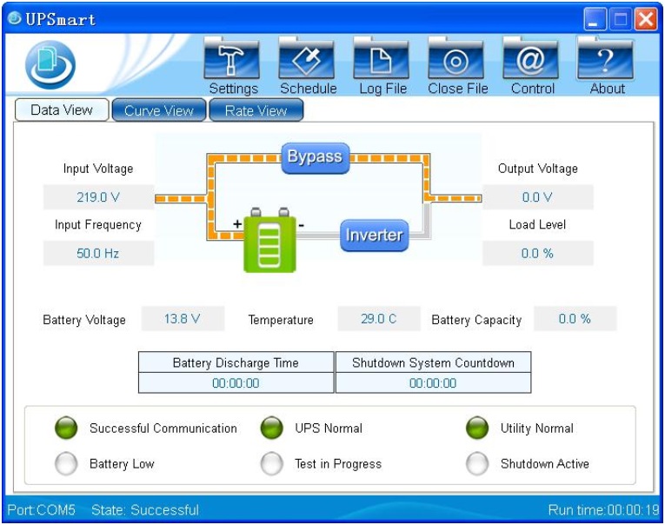Select the Input Frequency value 50.0 Hz
The width and height of the screenshot is (665, 525).
(98, 253)
